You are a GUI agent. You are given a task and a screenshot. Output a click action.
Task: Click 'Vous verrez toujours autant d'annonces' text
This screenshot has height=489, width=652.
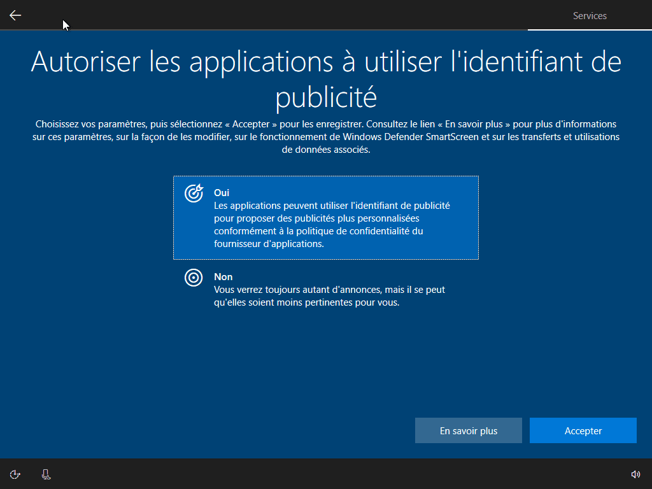coord(297,290)
